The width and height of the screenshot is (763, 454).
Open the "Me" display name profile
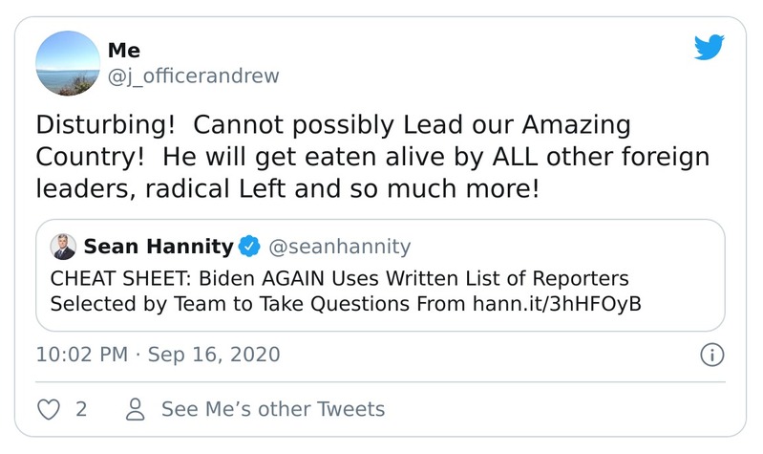pyautogui.click(x=124, y=52)
